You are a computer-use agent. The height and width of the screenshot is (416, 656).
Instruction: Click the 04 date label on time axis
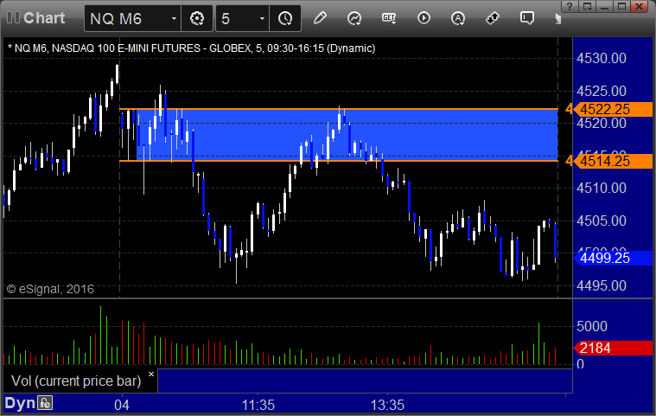122,405
